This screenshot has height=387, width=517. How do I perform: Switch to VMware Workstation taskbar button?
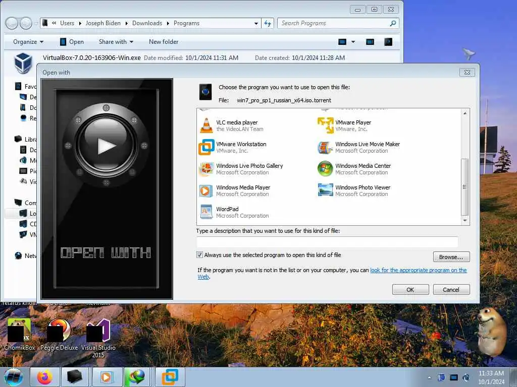click(x=170, y=377)
